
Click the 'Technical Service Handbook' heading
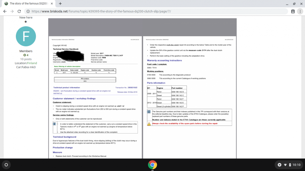tap(66, 49)
